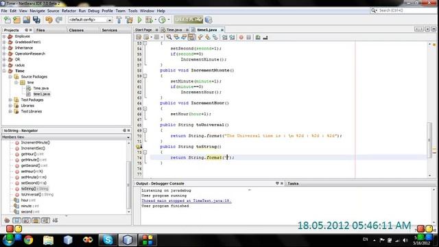The width and height of the screenshot is (439, 247).
Task: Collapse the toUniversal method code fold
Action: coord(145,130)
